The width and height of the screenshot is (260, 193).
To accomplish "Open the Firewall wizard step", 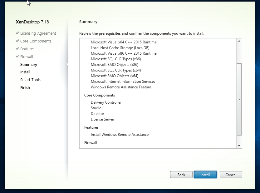I will tap(27, 57).
